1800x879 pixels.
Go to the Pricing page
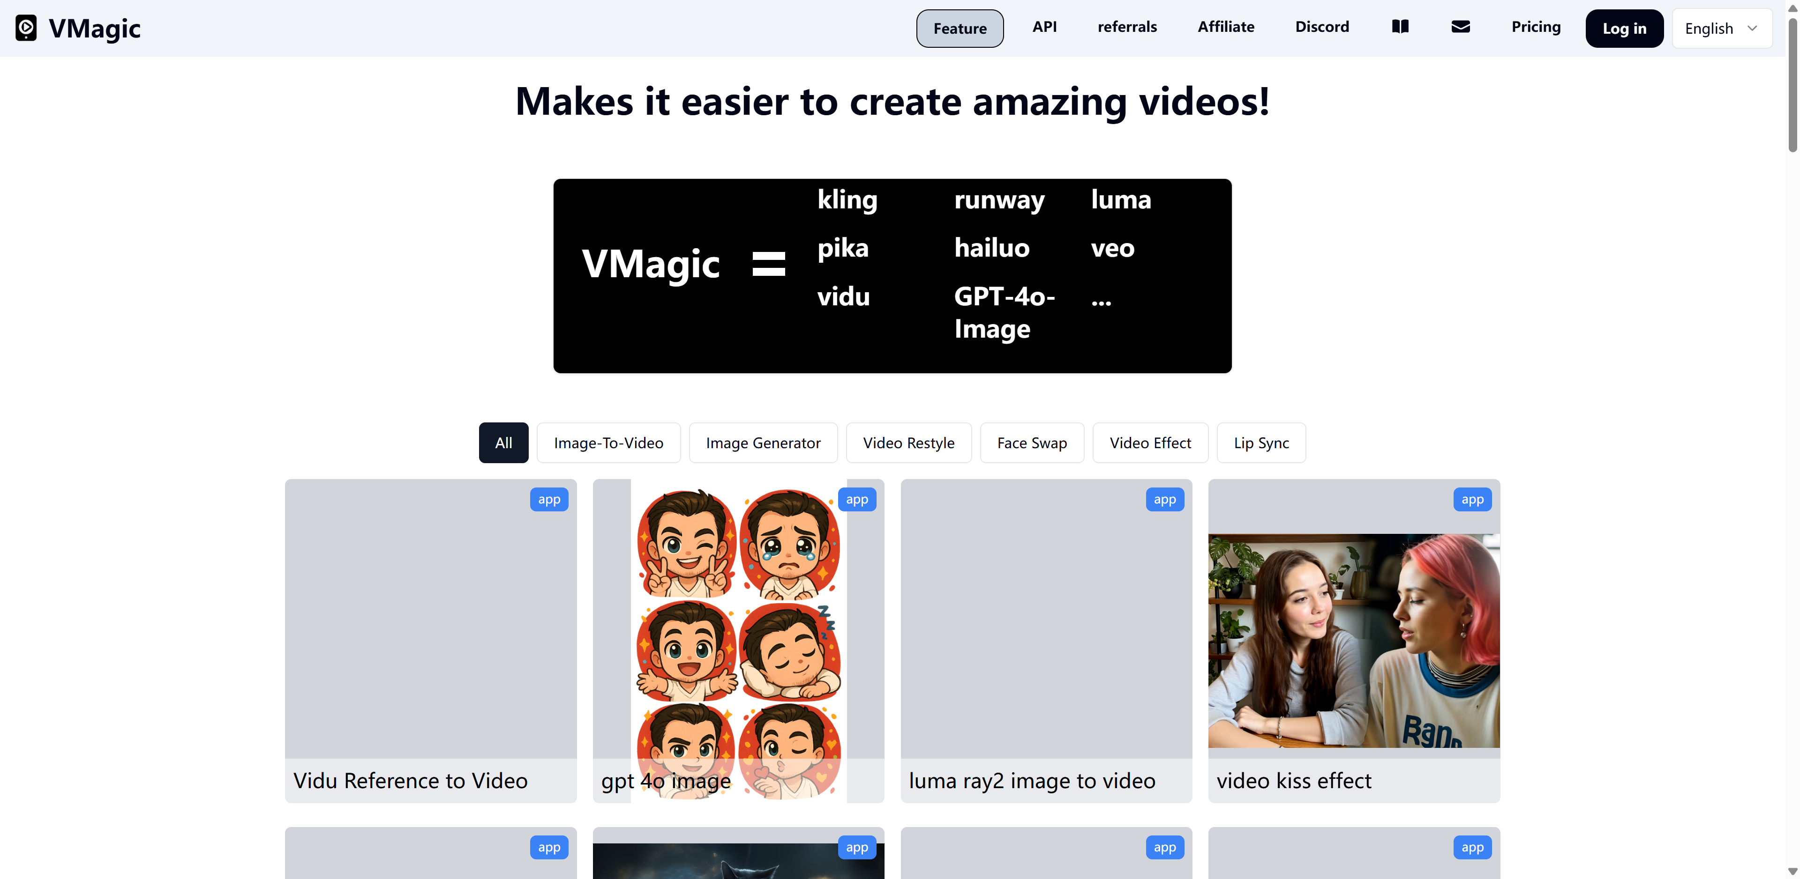point(1535,27)
